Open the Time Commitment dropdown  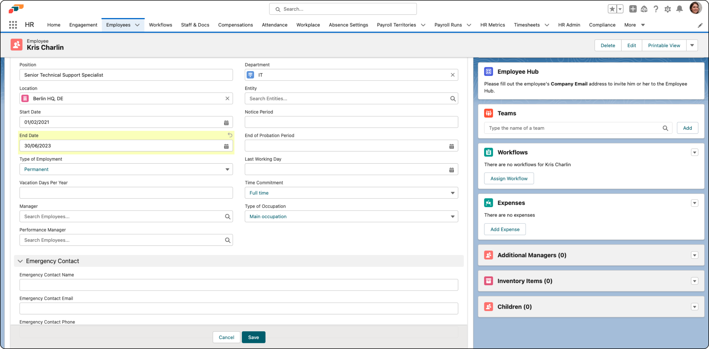(x=452, y=193)
